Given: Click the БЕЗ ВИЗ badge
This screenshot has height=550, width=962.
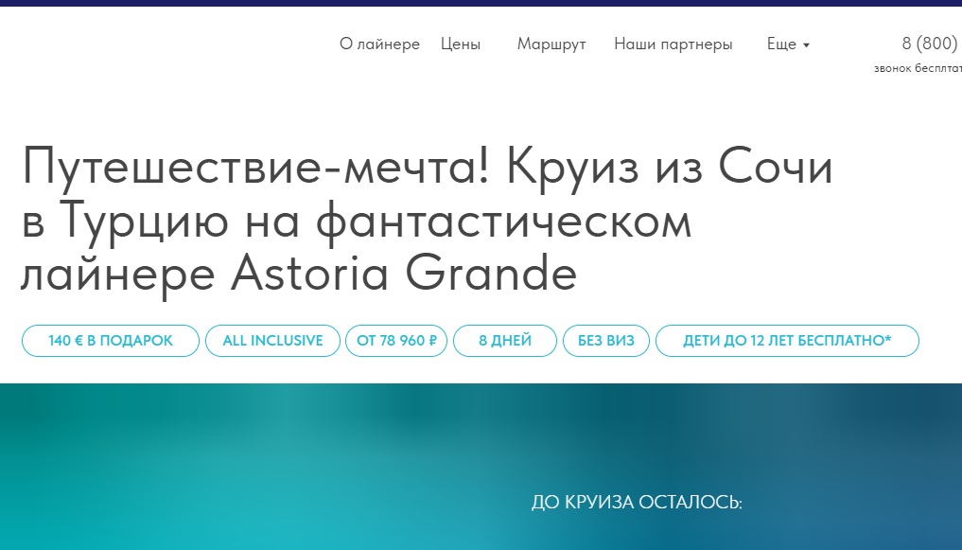Looking at the screenshot, I should (606, 341).
